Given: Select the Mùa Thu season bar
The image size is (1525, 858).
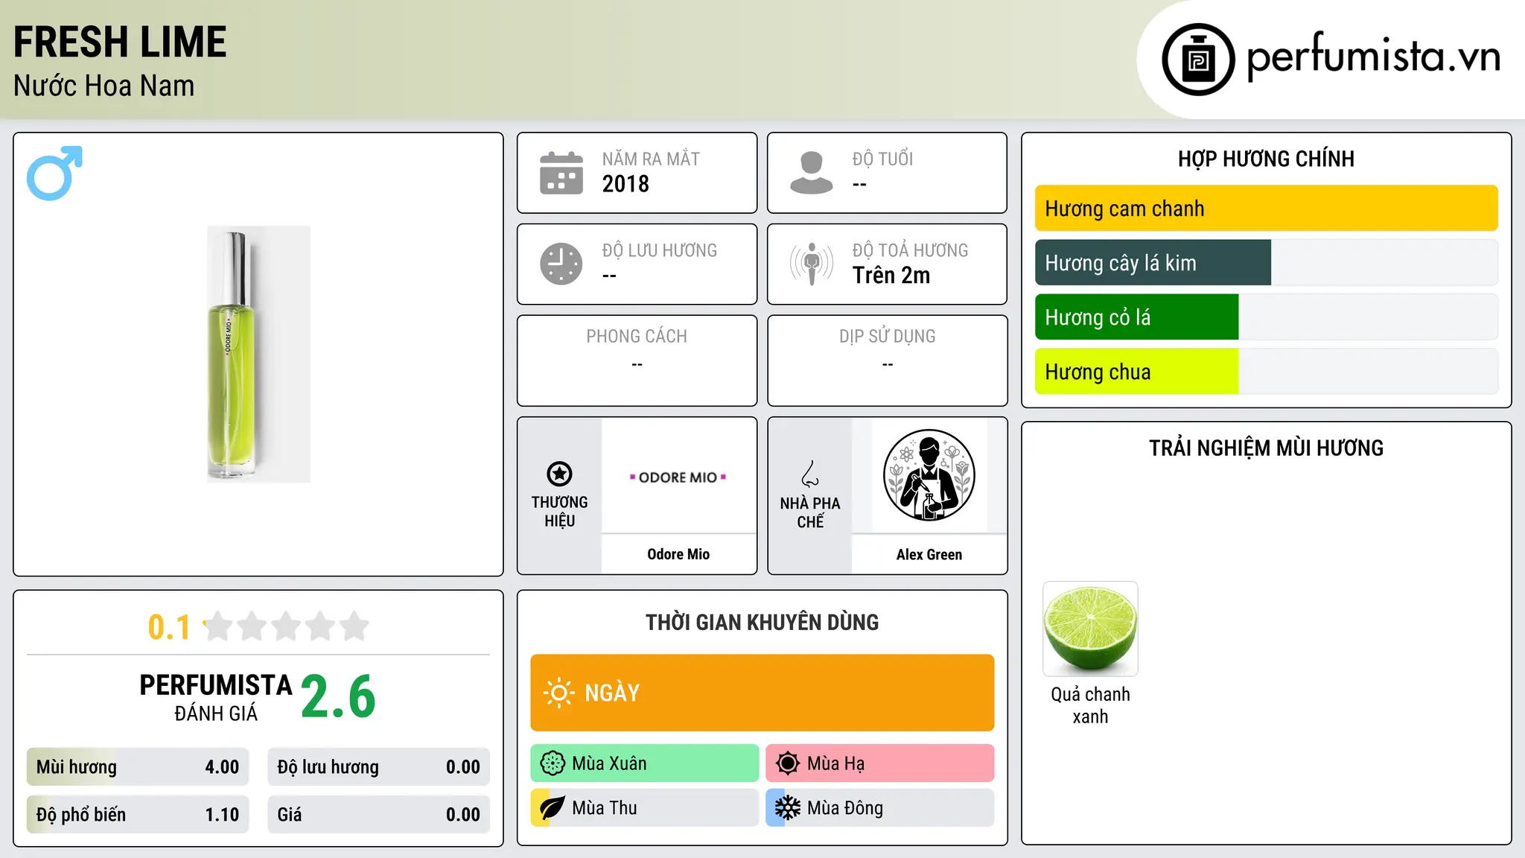Looking at the screenshot, I should 645,808.
